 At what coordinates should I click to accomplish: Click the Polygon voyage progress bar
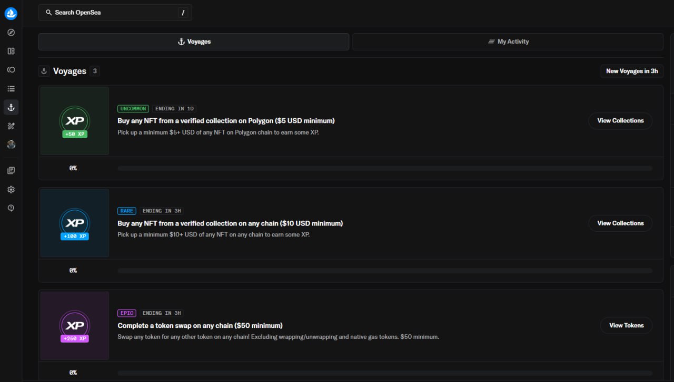tap(385, 168)
